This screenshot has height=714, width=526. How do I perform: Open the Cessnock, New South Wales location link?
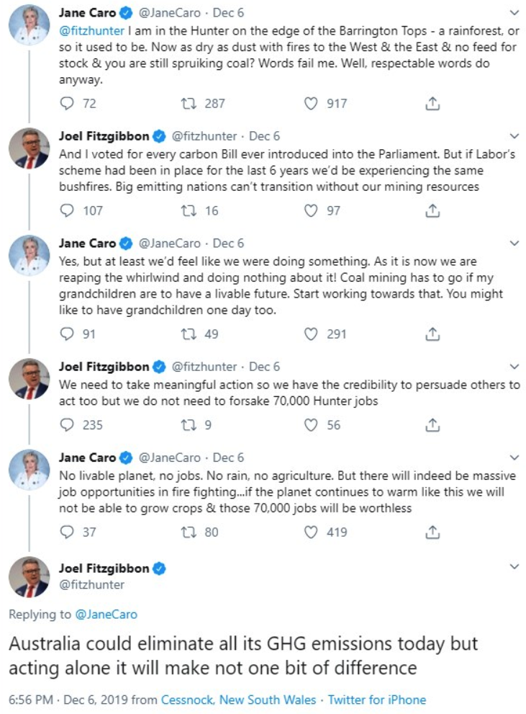238,700
